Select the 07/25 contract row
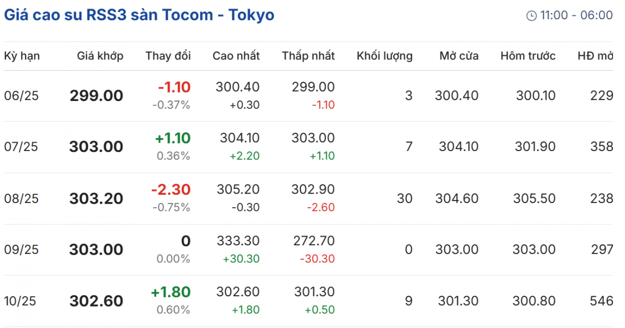This screenshot has width=625, height=328. [x=21, y=147]
